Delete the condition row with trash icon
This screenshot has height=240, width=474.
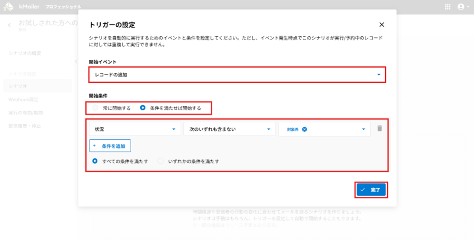click(x=380, y=129)
